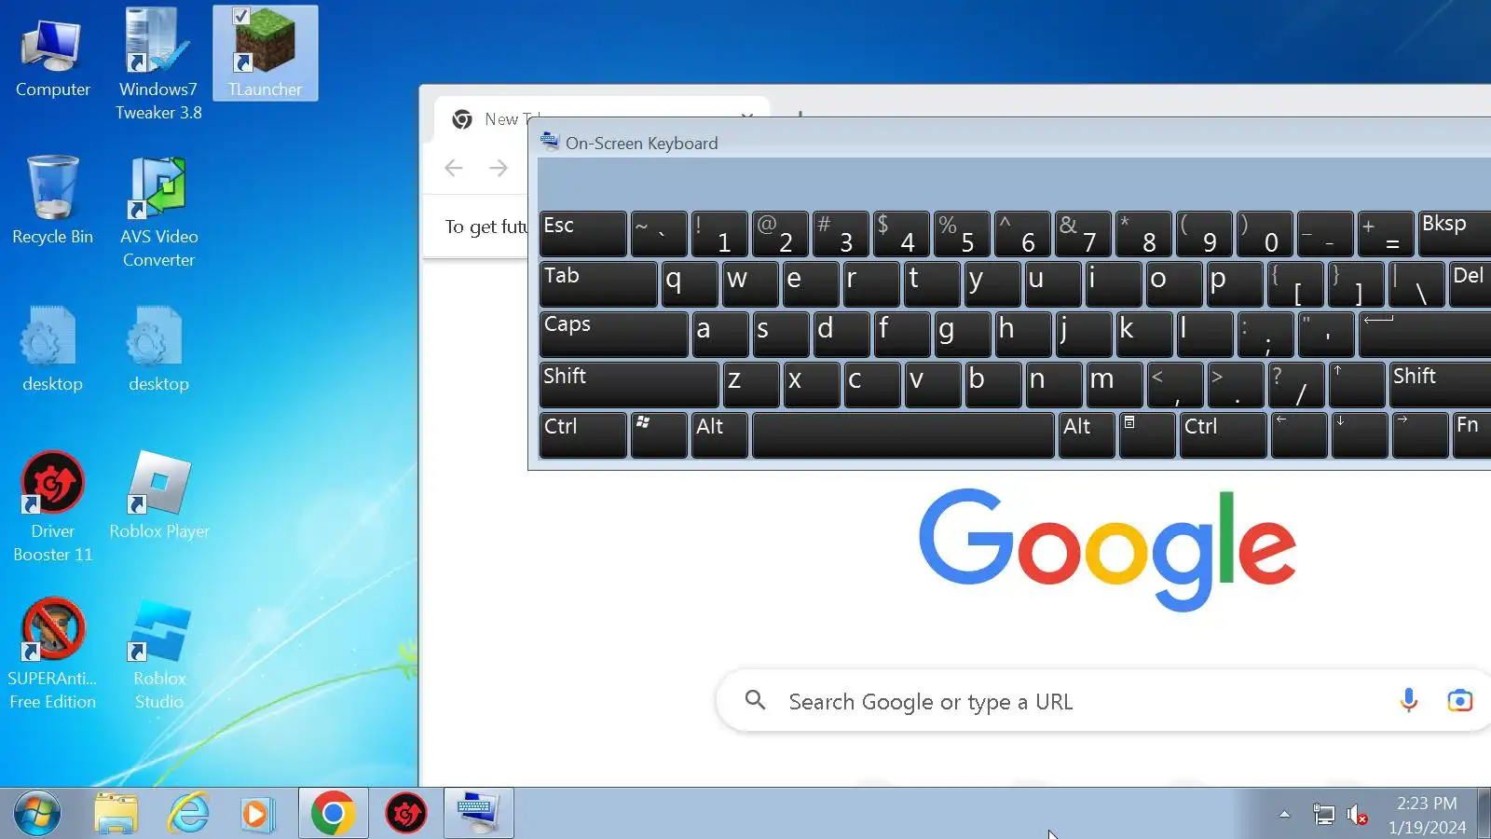The image size is (1491, 839).
Task: Click the question mark slash key
Action: pos(1295,385)
